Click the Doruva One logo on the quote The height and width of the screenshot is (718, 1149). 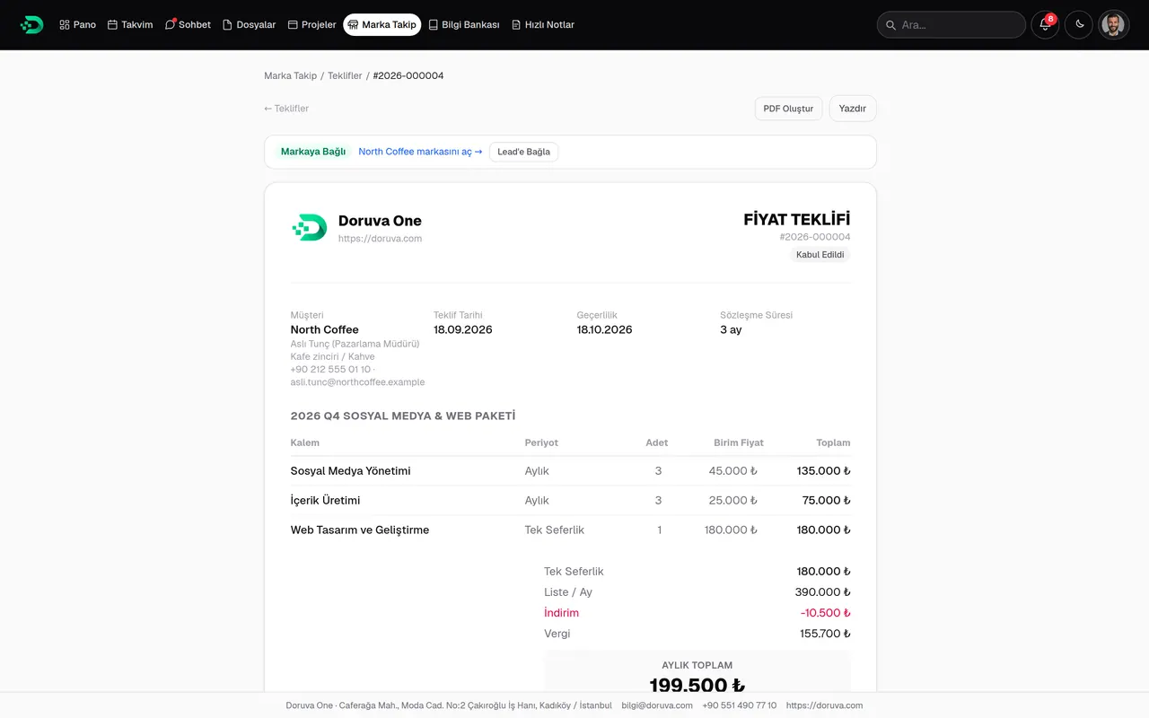coord(310,227)
